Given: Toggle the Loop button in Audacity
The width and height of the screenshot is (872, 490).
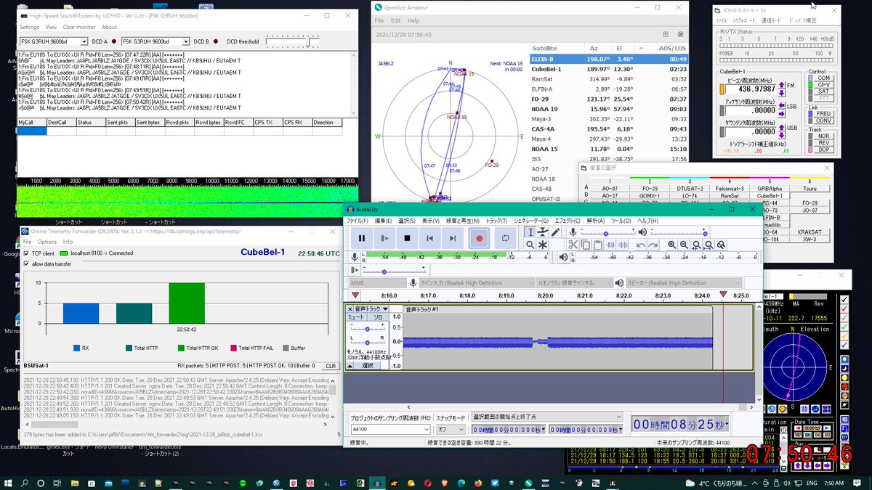Looking at the screenshot, I should [505, 237].
